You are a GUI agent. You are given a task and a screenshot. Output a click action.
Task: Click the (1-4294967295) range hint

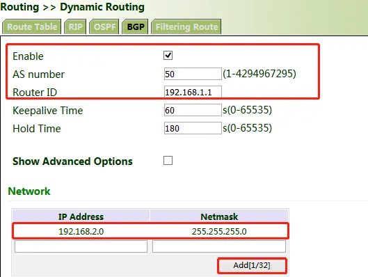(x=259, y=74)
